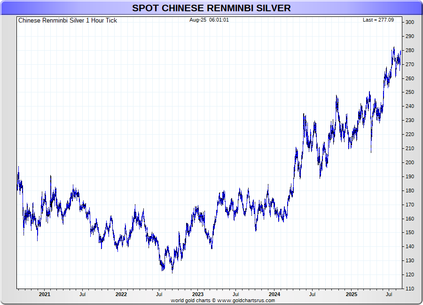The height and width of the screenshot is (305, 423).
Task: Select the 250 value on price axis
Action: coord(409,92)
